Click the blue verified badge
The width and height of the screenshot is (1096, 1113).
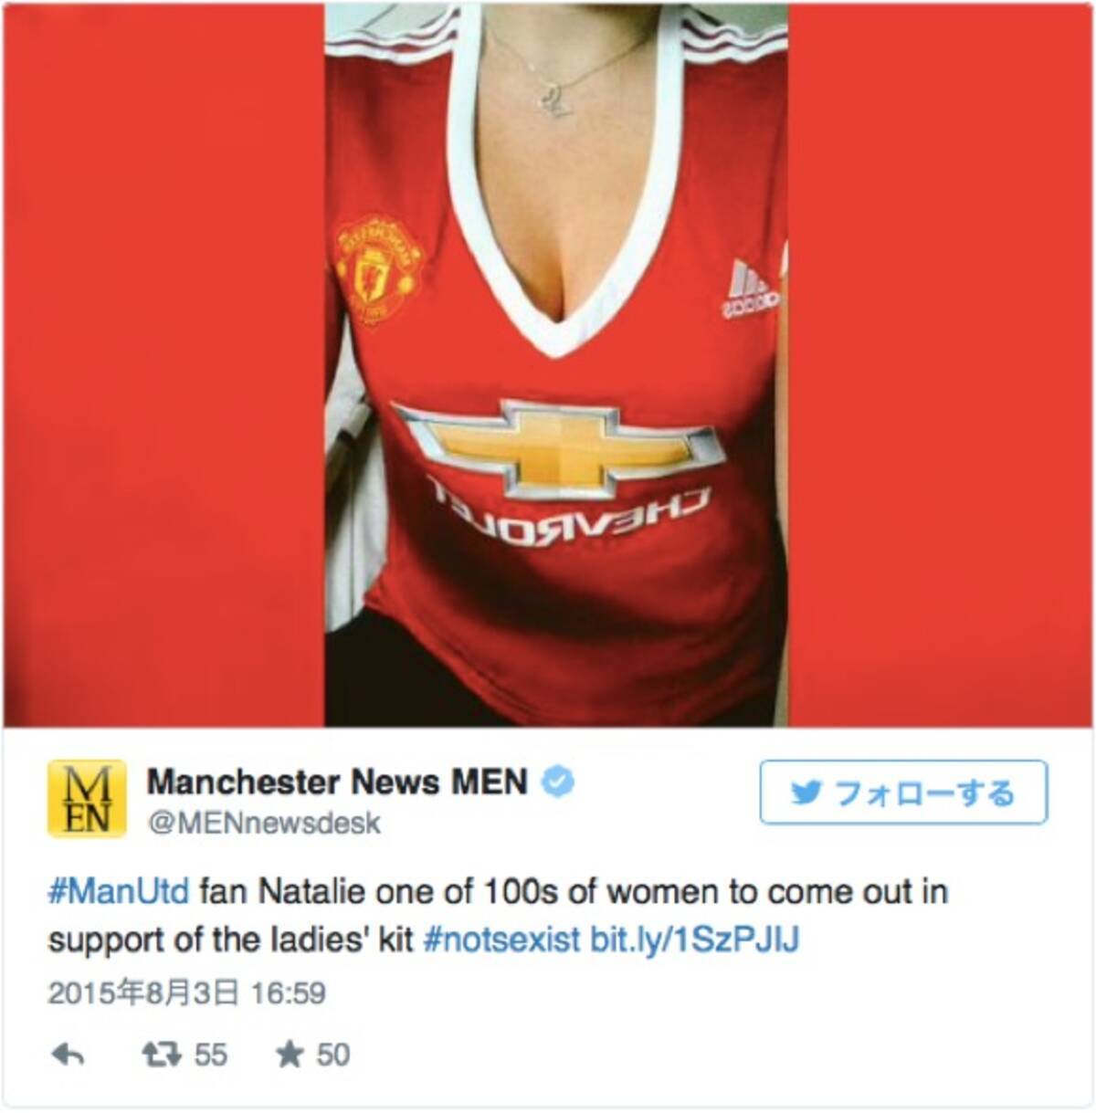558,782
